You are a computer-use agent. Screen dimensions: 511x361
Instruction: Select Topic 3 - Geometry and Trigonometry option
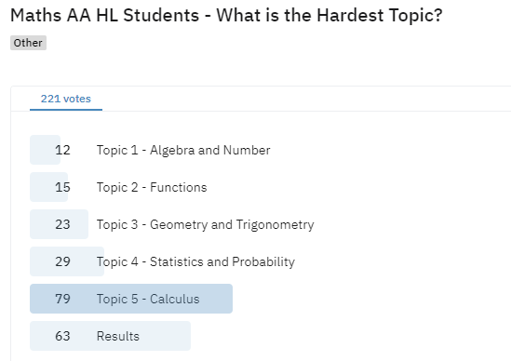pos(206,224)
